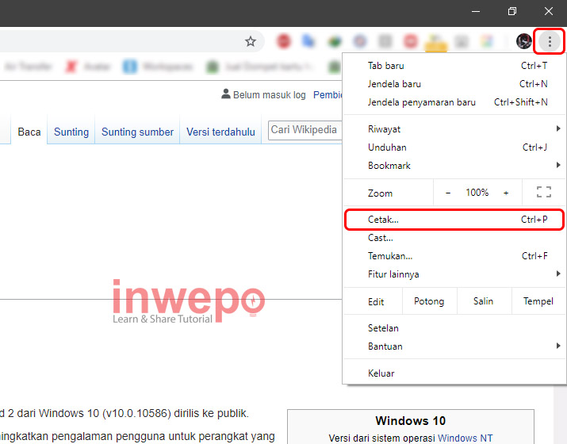Expand the Riwayat submenu
Viewport: 567px width, 444px height.
pyautogui.click(x=454, y=129)
